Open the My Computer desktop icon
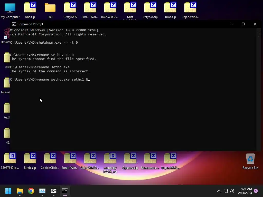The width and height of the screenshot is (263, 197). 10,10
